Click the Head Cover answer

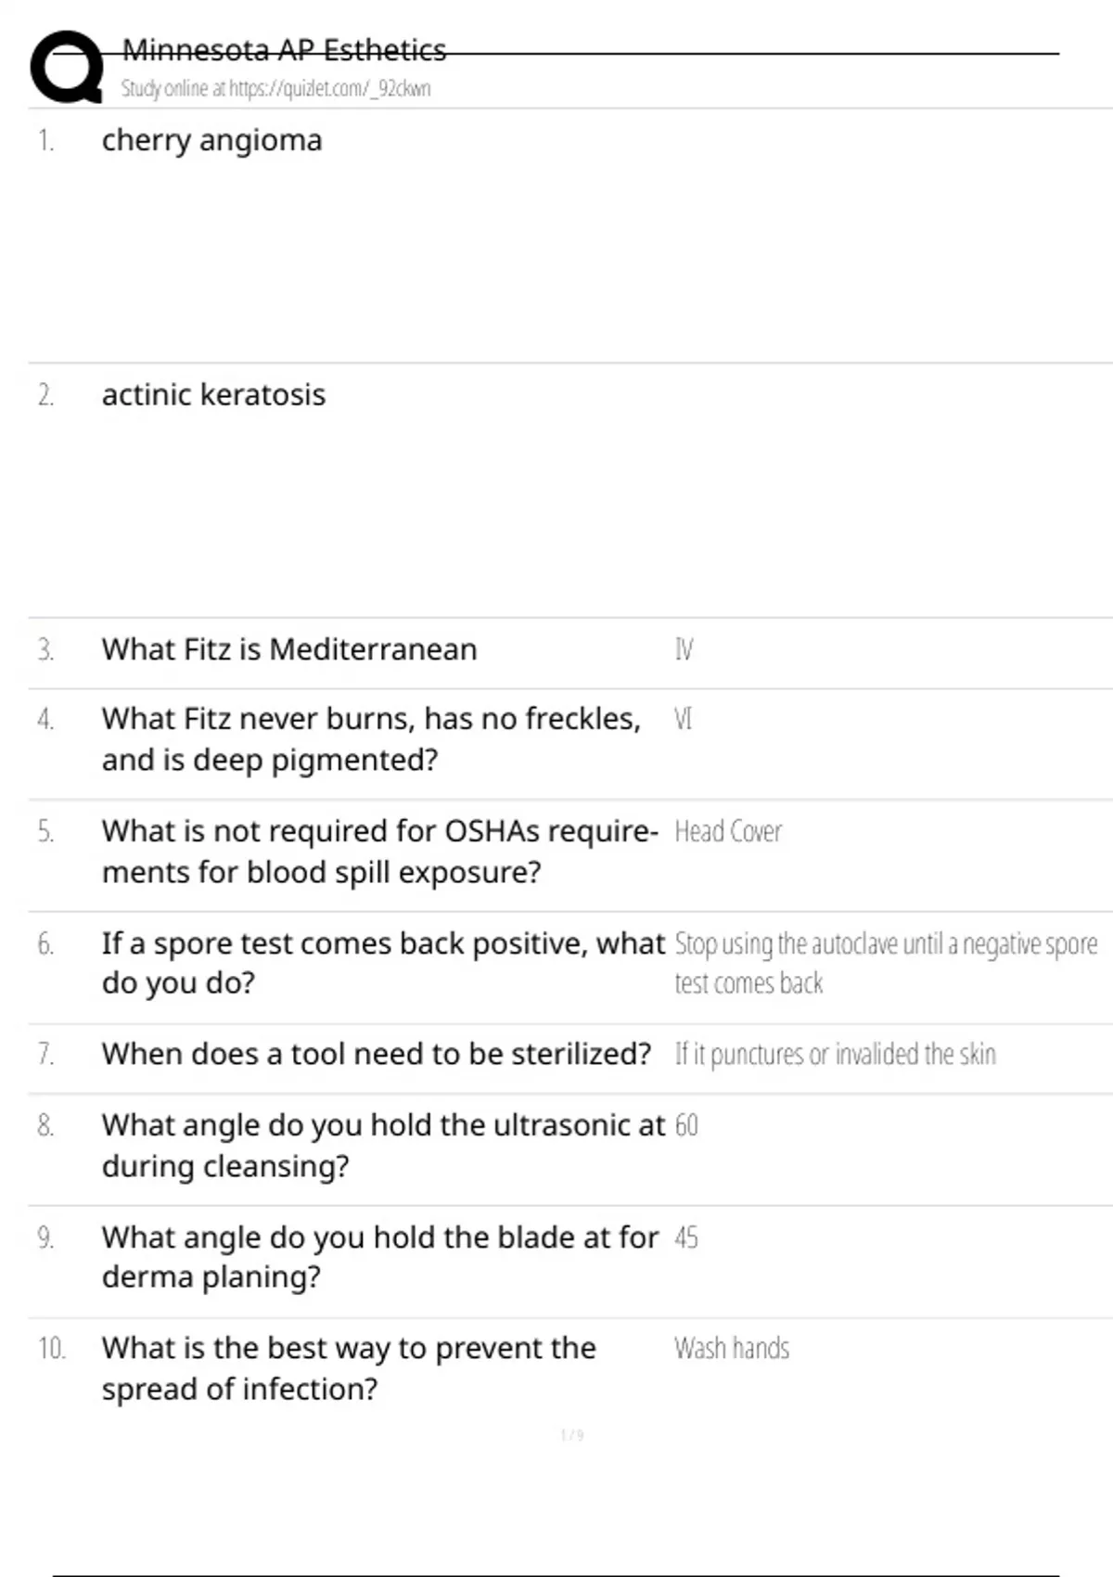pyautogui.click(x=728, y=831)
